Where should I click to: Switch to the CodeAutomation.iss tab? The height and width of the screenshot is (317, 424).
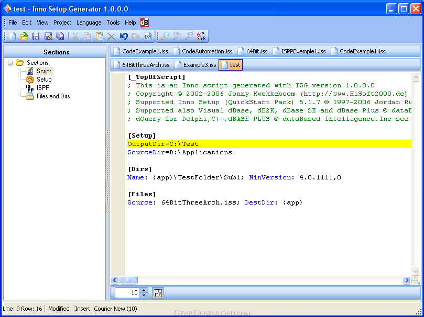pos(203,51)
